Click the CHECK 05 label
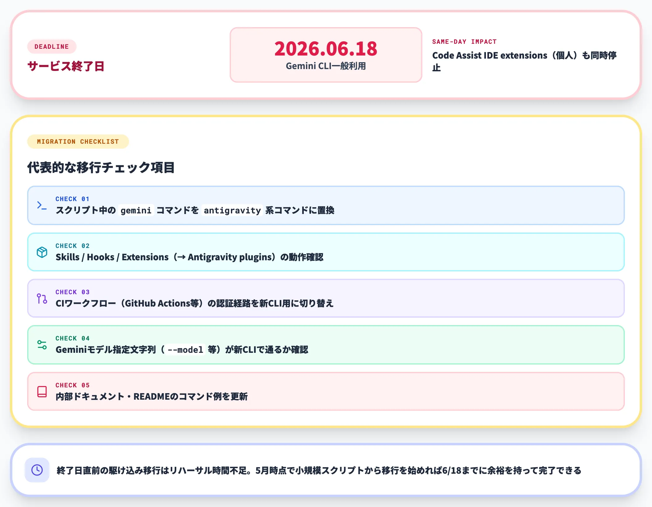Image resolution: width=652 pixels, height=507 pixels. tap(73, 385)
